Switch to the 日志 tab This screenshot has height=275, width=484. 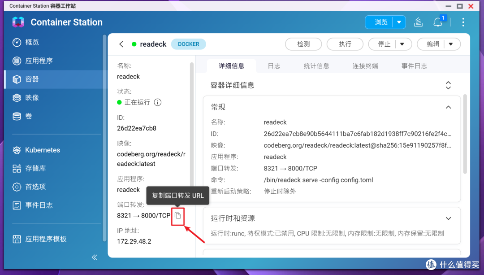pos(274,66)
